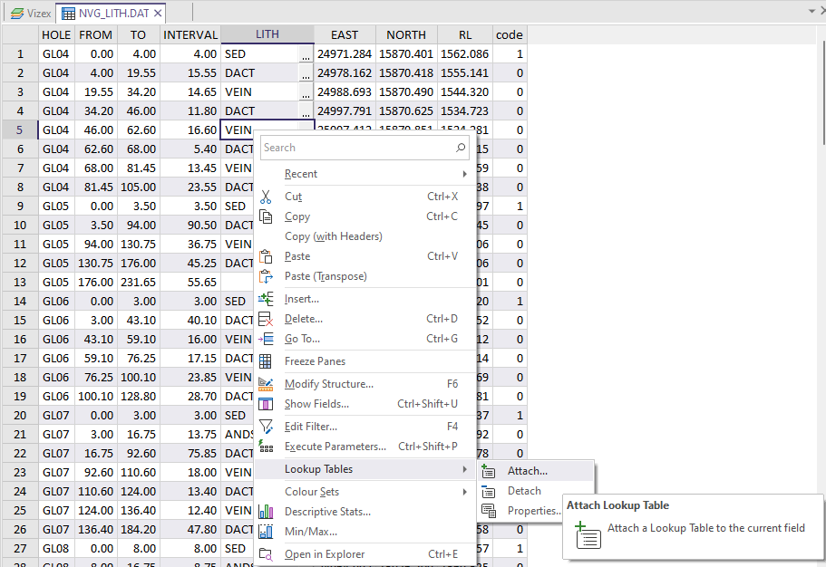Click the Attach lookup table icon
826x567 pixels.
click(489, 471)
